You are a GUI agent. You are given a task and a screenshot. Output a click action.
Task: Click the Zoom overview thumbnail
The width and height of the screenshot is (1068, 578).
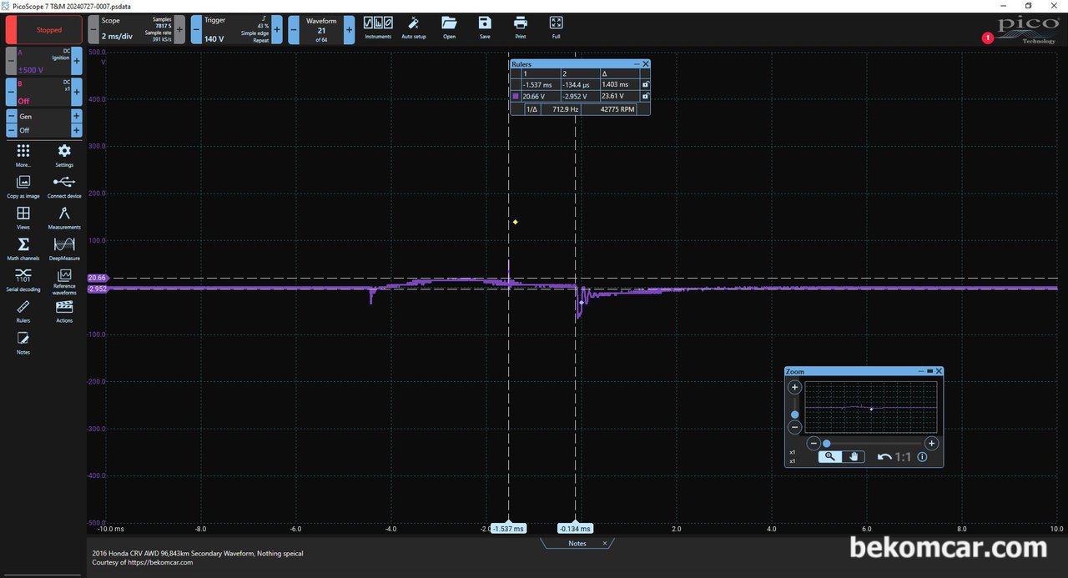pyautogui.click(x=870, y=407)
